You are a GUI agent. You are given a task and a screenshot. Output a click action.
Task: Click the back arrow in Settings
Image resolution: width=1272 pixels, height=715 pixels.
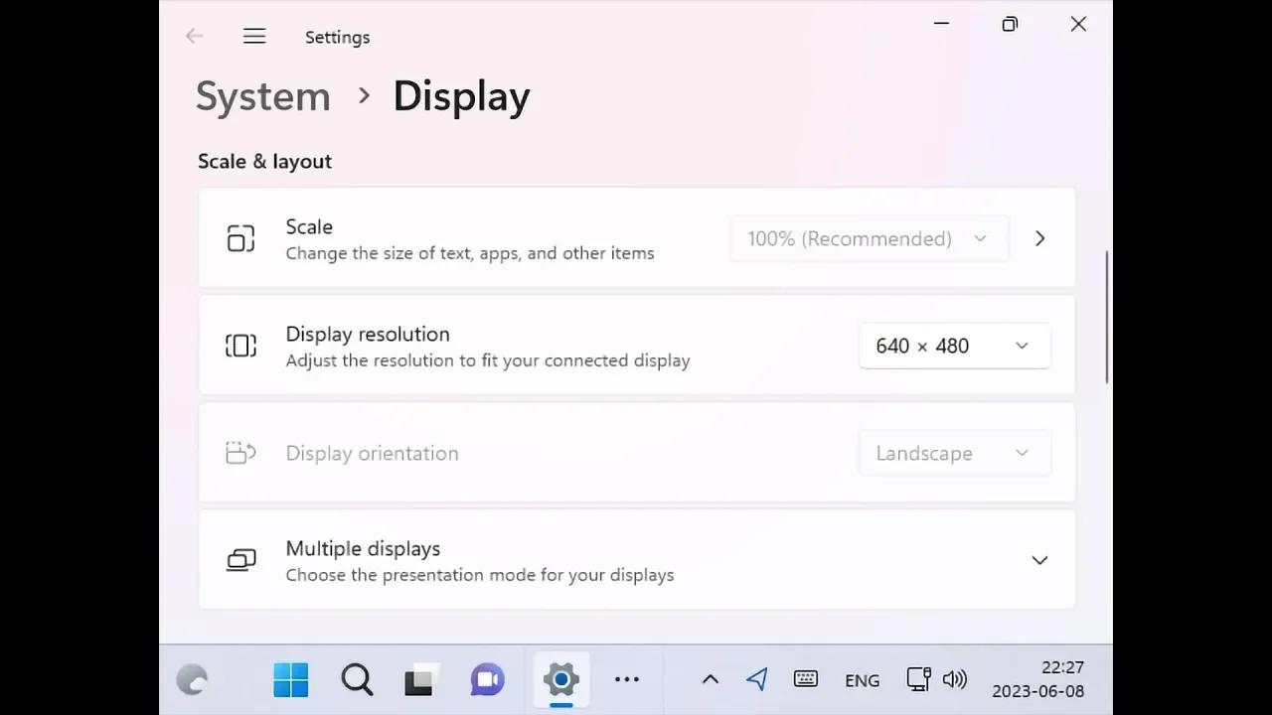click(x=195, y=36)
